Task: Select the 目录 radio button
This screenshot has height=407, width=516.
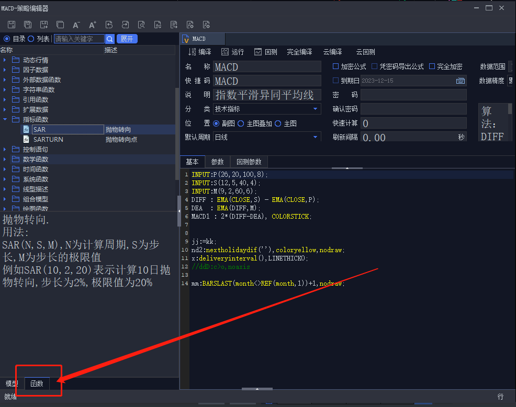Action: click(x=7, y=39)
